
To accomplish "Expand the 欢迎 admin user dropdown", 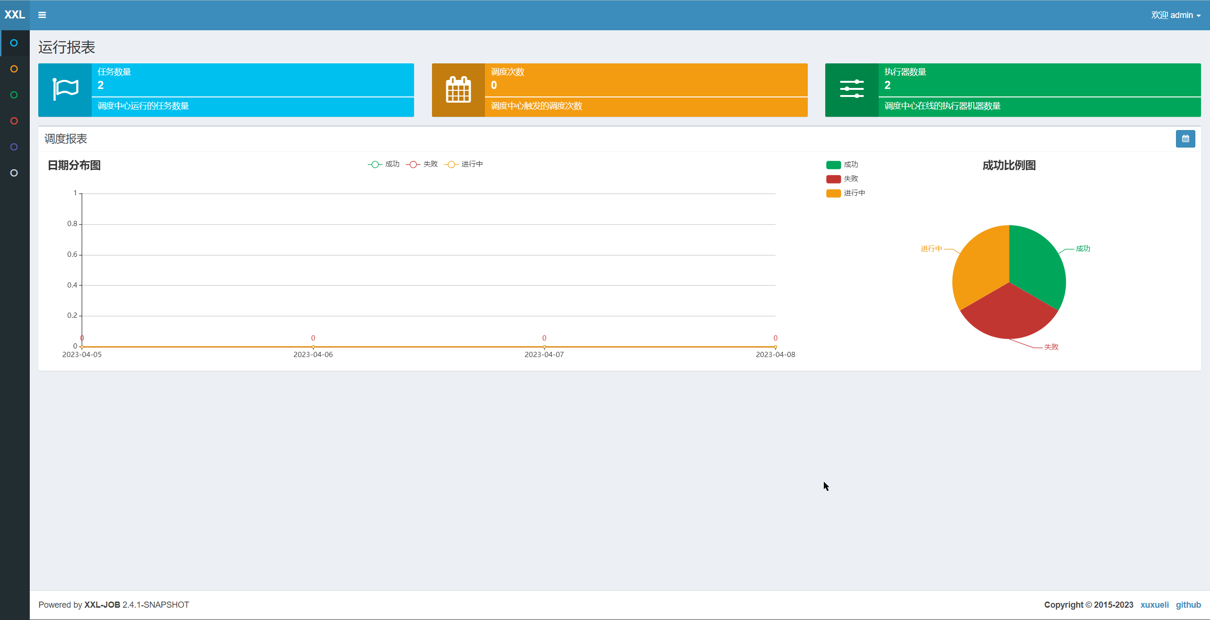I will click(1176, 15).
